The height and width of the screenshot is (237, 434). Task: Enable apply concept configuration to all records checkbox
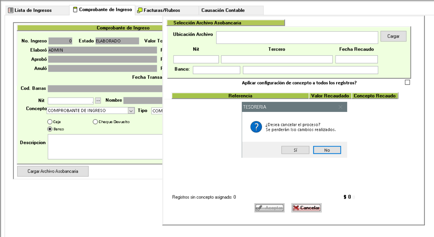[407, 82]
